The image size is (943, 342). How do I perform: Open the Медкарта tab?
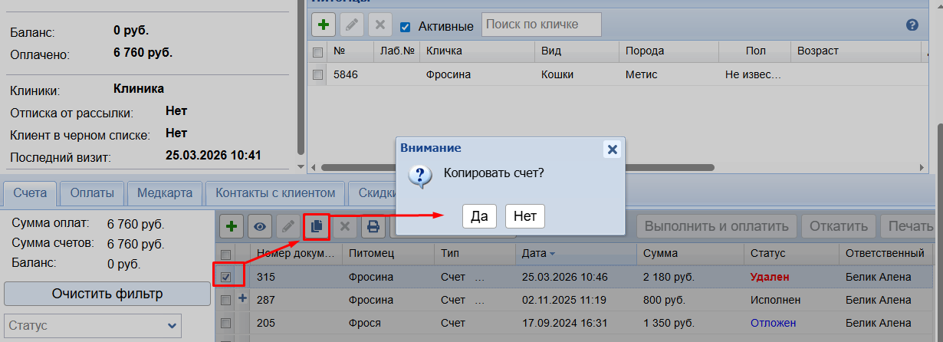165,192
